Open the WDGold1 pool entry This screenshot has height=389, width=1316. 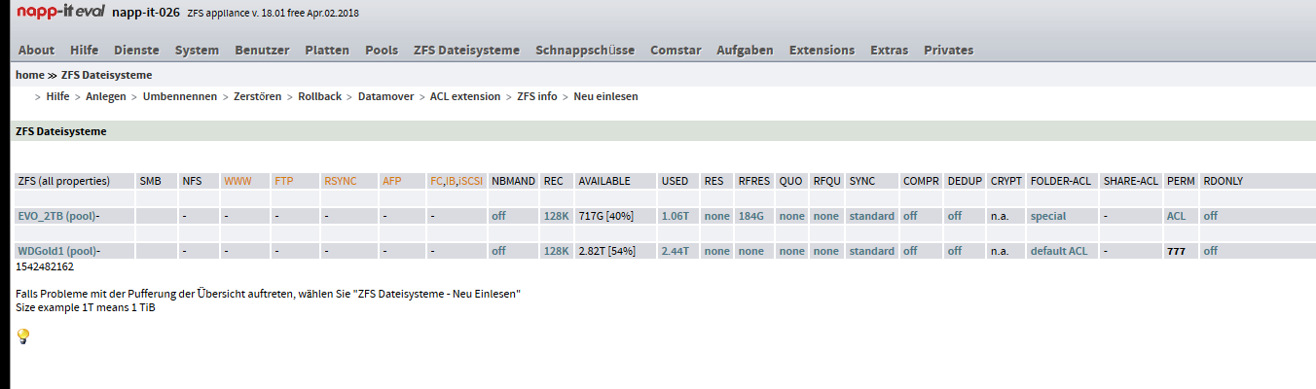tap(57, 251)
